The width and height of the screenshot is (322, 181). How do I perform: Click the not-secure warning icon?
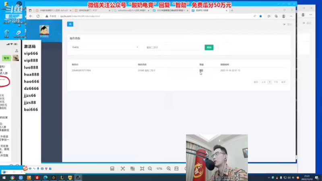pos(47,16)
